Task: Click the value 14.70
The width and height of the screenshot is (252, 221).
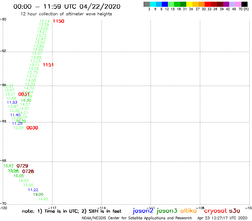Action: (x=29, y=88)
